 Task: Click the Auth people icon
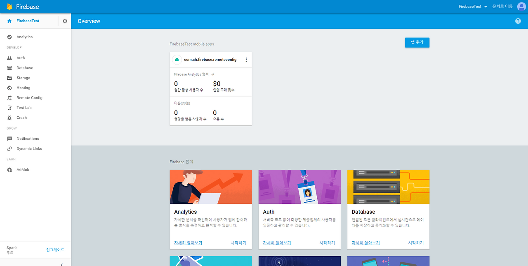[9, 58]
